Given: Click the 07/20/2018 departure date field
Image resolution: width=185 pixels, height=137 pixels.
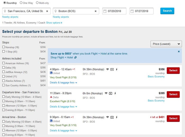Looking at the screenshot, I should (114, 11).
